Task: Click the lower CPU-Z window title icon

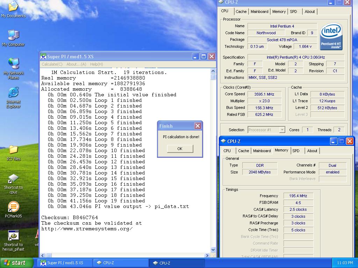Action: tap(223, 141)
